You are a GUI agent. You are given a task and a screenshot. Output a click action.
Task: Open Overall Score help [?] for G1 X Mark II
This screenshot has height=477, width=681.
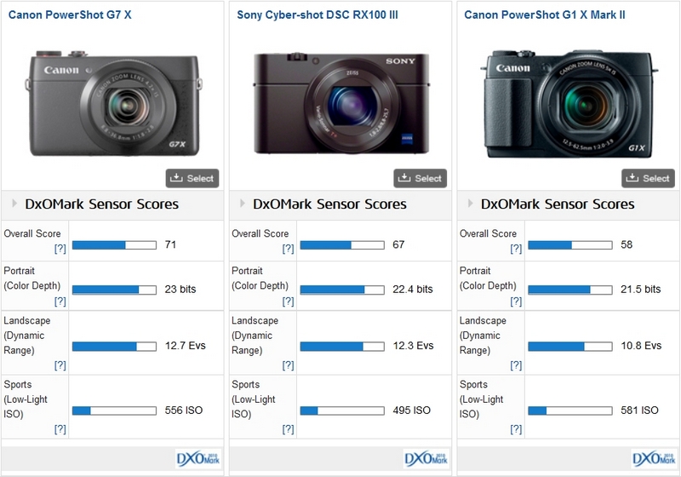tap(516, 249)
